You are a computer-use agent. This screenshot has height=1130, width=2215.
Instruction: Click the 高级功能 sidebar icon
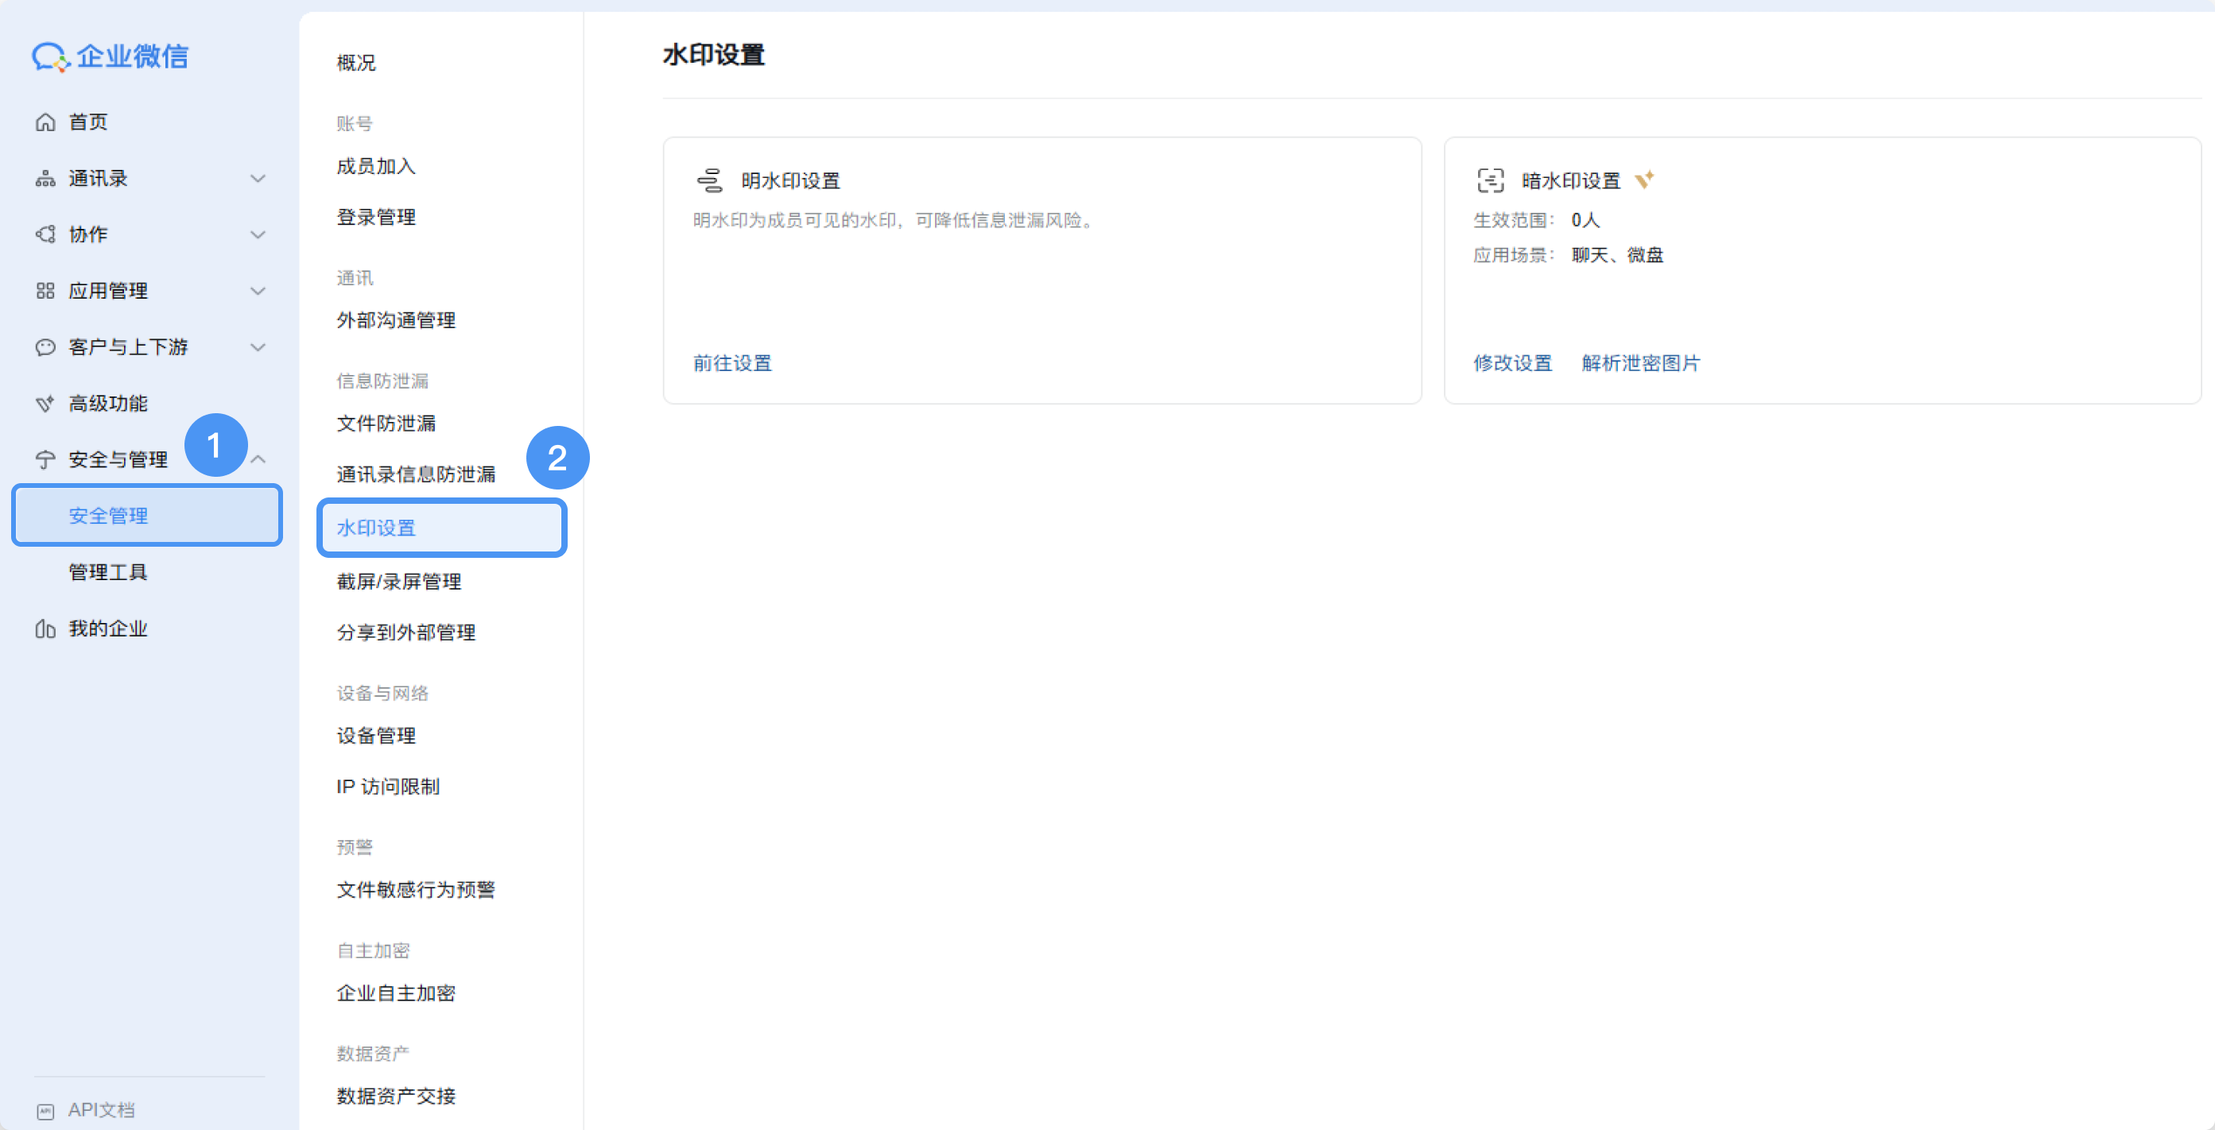coord(45,404)
